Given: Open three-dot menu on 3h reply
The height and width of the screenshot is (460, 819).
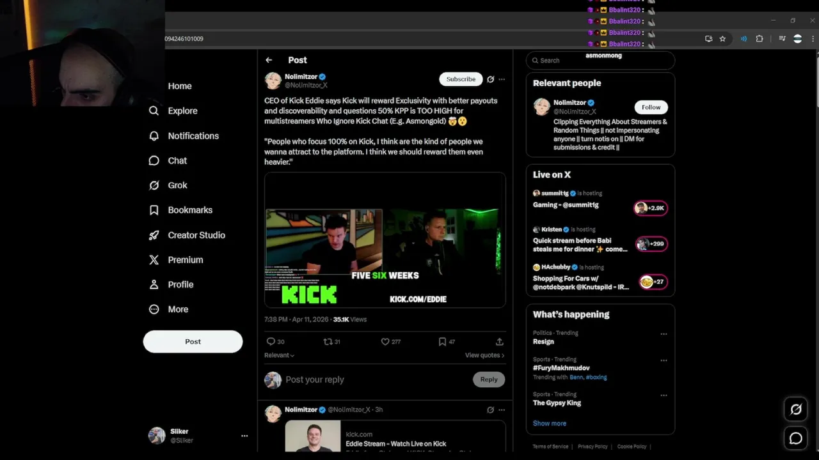Looking at the screenshot, I should tap(502, 410).
